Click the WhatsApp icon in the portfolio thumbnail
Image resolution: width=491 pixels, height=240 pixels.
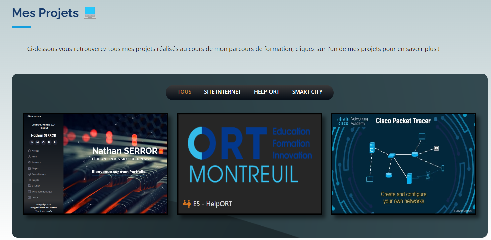tap(32, 142)
